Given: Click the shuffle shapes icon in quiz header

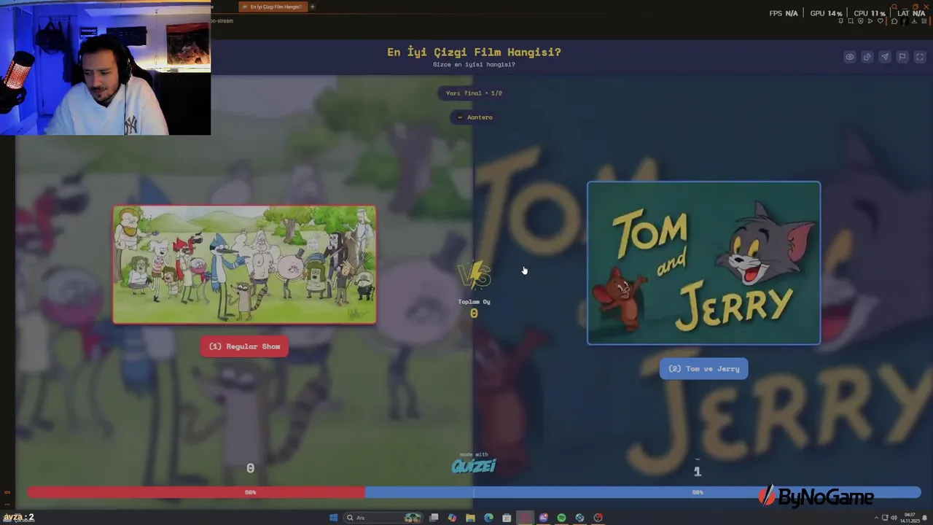Looking at the screenshot, I should click(x=867, y=57).
